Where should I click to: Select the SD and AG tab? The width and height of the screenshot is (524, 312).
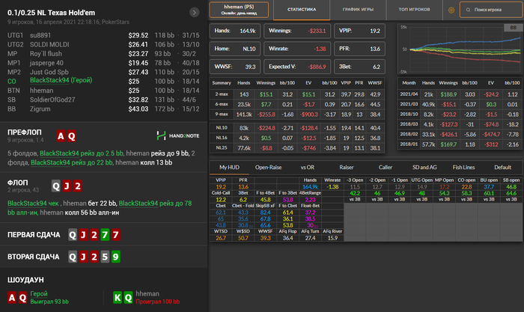click(423, 168)
